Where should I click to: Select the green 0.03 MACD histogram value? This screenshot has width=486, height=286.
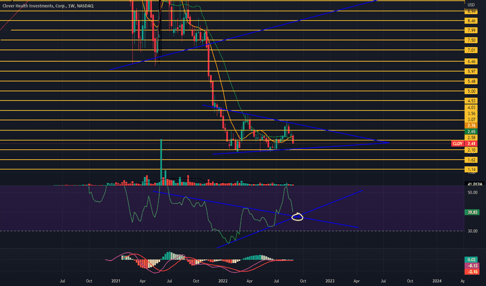click(472, 259)
